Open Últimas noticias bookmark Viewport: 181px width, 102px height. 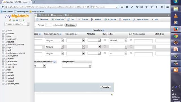pyautogui.click(x=37, y=12)
